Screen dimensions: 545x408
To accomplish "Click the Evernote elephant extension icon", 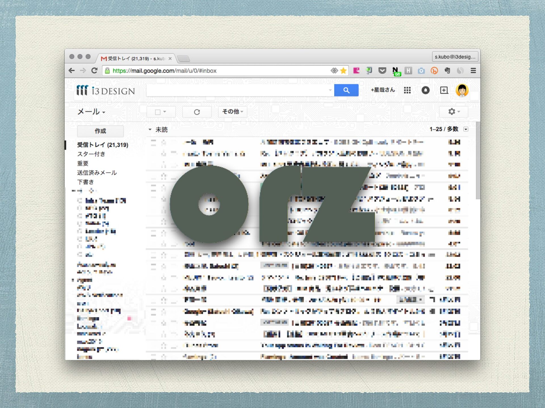I will [447, 71].
